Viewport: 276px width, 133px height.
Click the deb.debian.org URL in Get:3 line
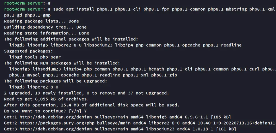click(x=56, y=129)
